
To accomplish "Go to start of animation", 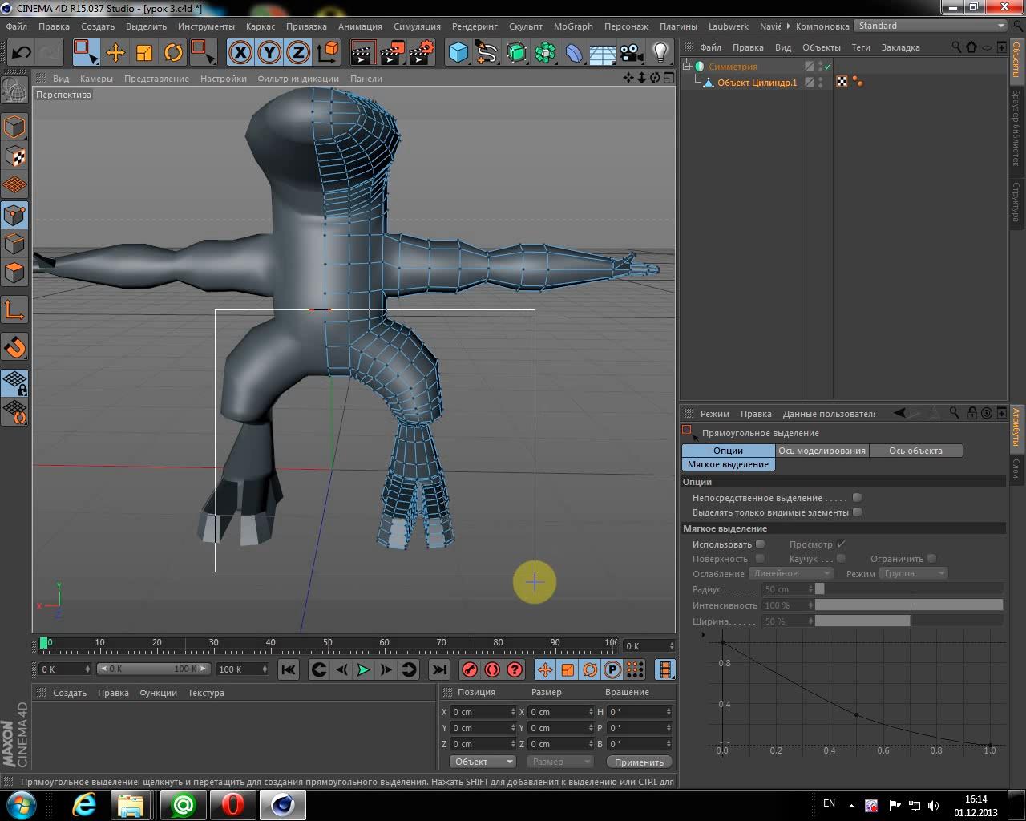I will click(289, 669).
